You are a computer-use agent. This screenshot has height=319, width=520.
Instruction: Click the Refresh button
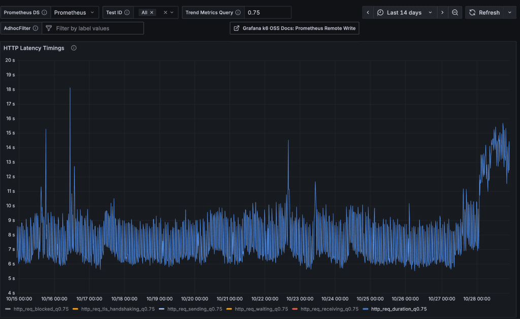click(484, 12)
